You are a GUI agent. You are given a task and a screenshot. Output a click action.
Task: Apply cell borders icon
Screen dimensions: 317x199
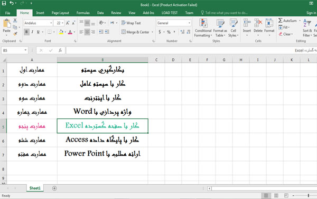[49, 32]
